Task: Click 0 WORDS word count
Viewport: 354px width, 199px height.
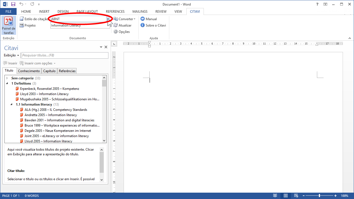Action: coord(32,196)
